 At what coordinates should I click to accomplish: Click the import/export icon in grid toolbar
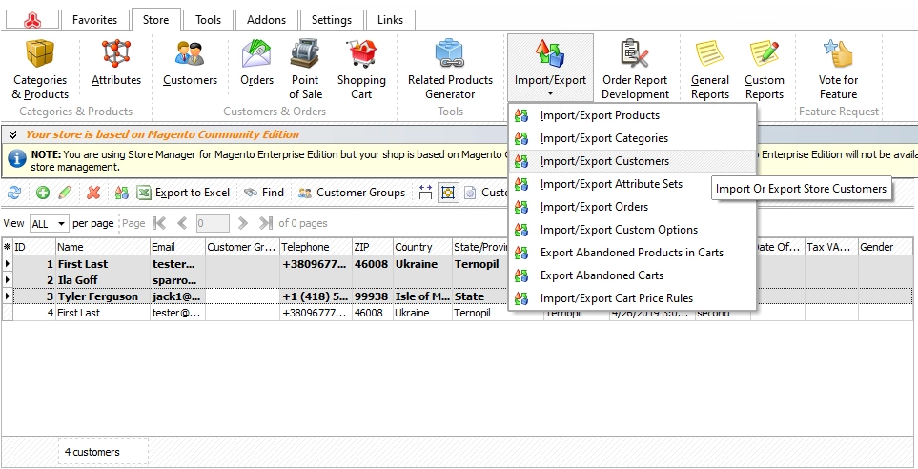pos(122,192)
